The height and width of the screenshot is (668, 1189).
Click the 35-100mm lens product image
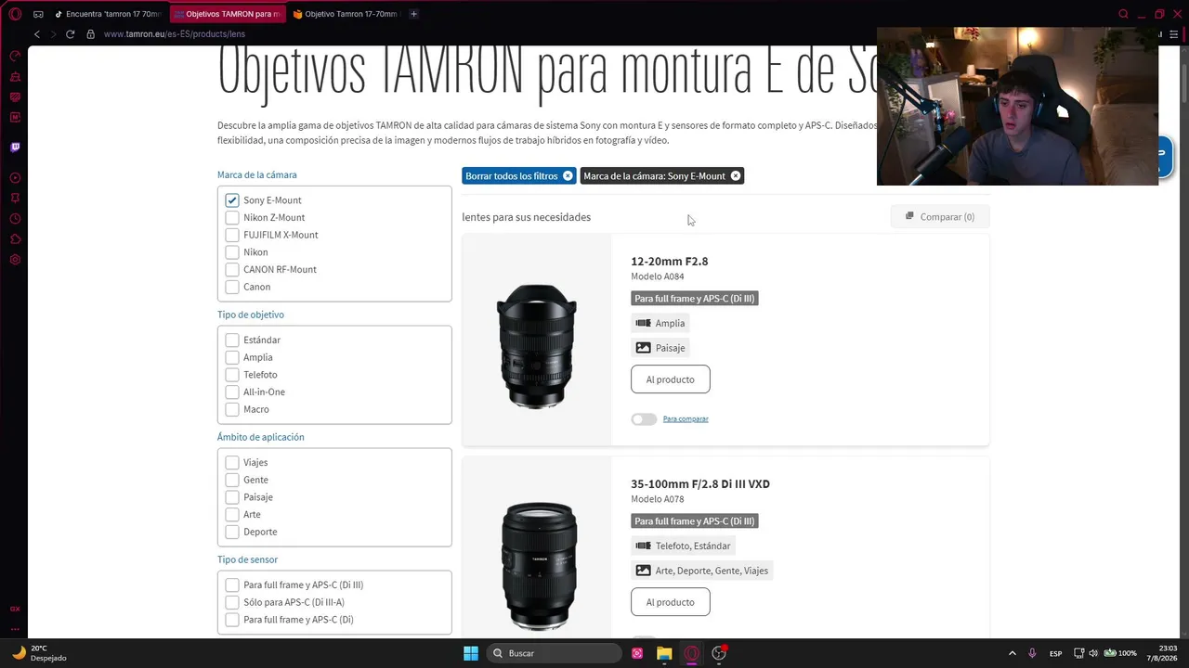(x=539, y=566)
